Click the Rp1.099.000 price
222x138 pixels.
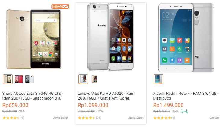coord(93,105)
